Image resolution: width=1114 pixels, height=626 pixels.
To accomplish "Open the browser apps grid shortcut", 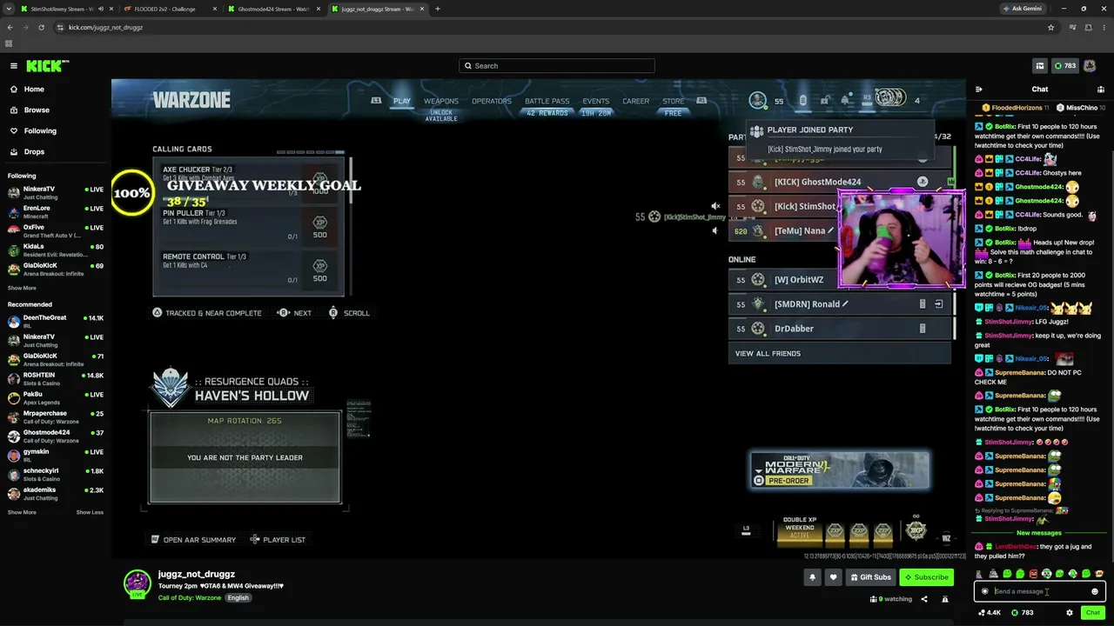I will pos(9,43).
